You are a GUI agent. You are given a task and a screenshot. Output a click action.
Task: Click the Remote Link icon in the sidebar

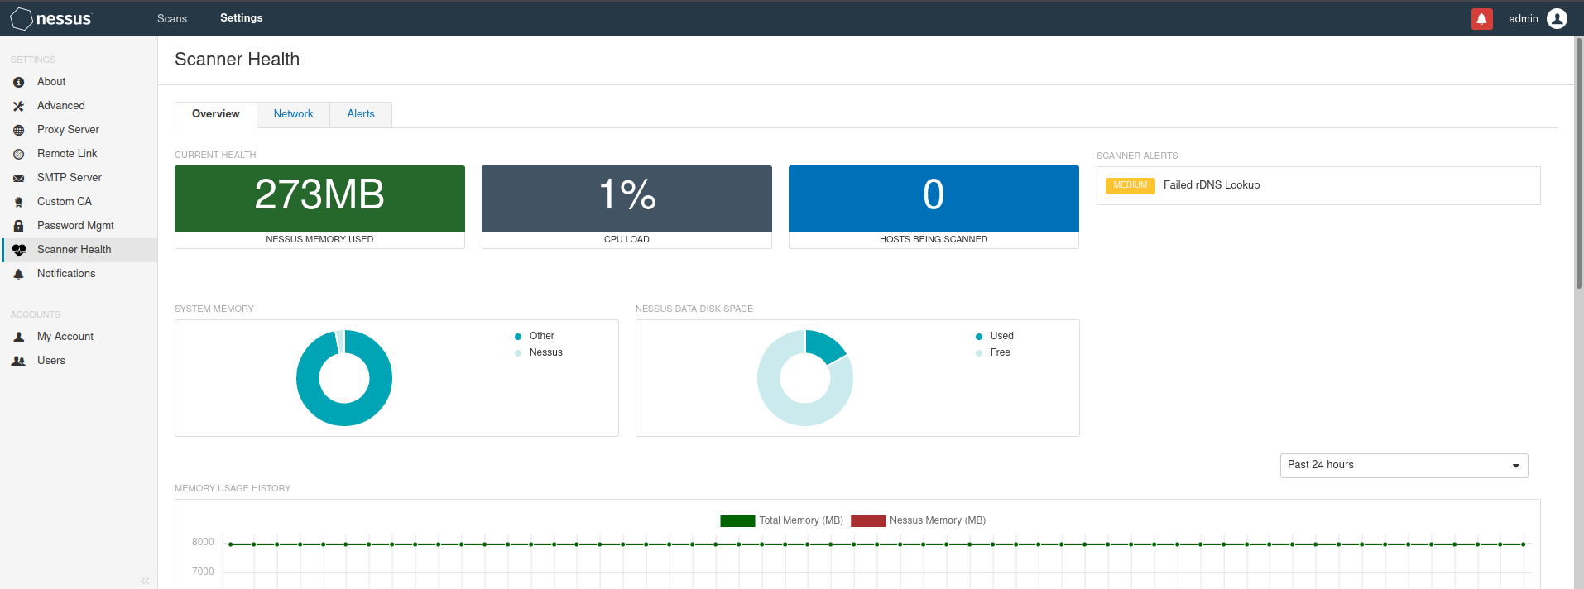(x=18, y=154)
